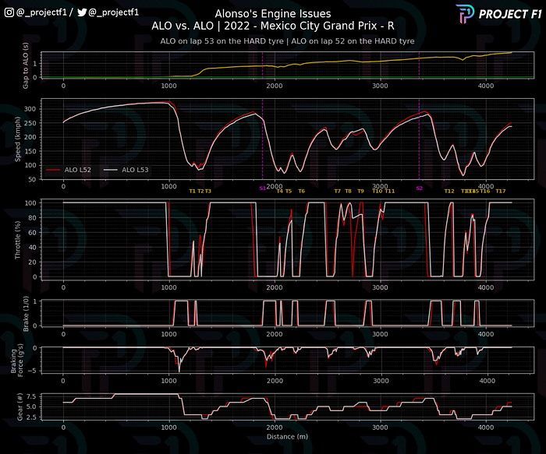This screenshot has height=454, width=546.
Task: Click the Brake (1/0) axis label
Action: pyautogui.click(x=26, y=314)
